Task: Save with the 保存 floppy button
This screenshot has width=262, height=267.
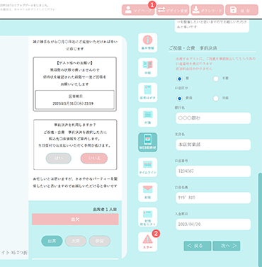Action: pyautogui.click(x=241, y=10)
